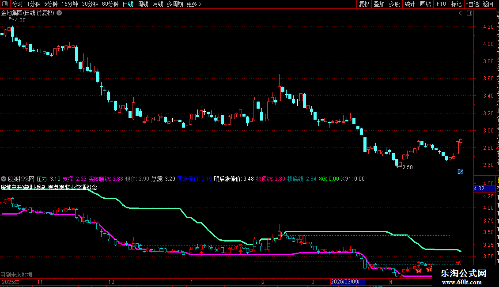499x287 pixels.
Task: Select the 1分钟 period
Action: click(34, 4)
